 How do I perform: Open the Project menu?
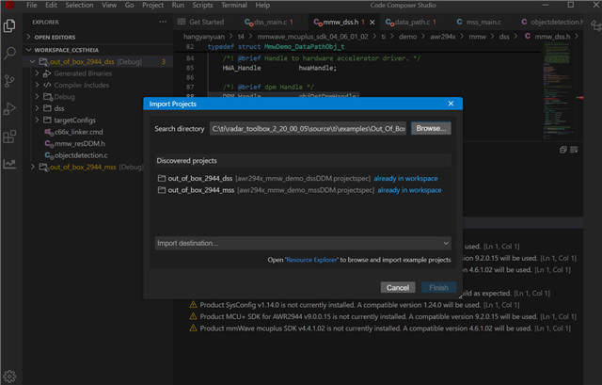(x=152, y=5)
